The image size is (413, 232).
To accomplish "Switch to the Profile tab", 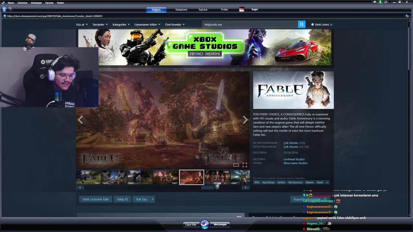I will pos(224,10).
